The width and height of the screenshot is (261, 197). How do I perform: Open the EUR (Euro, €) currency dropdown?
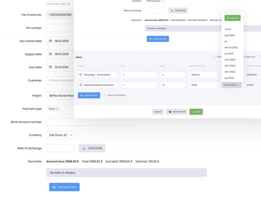[x=59, y=135]
